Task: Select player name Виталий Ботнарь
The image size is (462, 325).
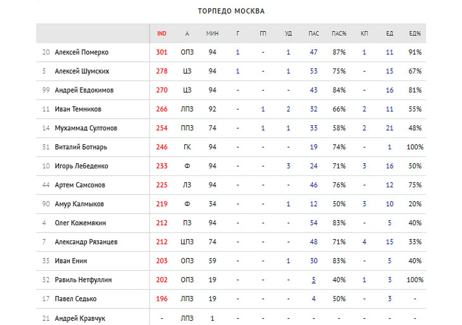Action: coord(81,147)
